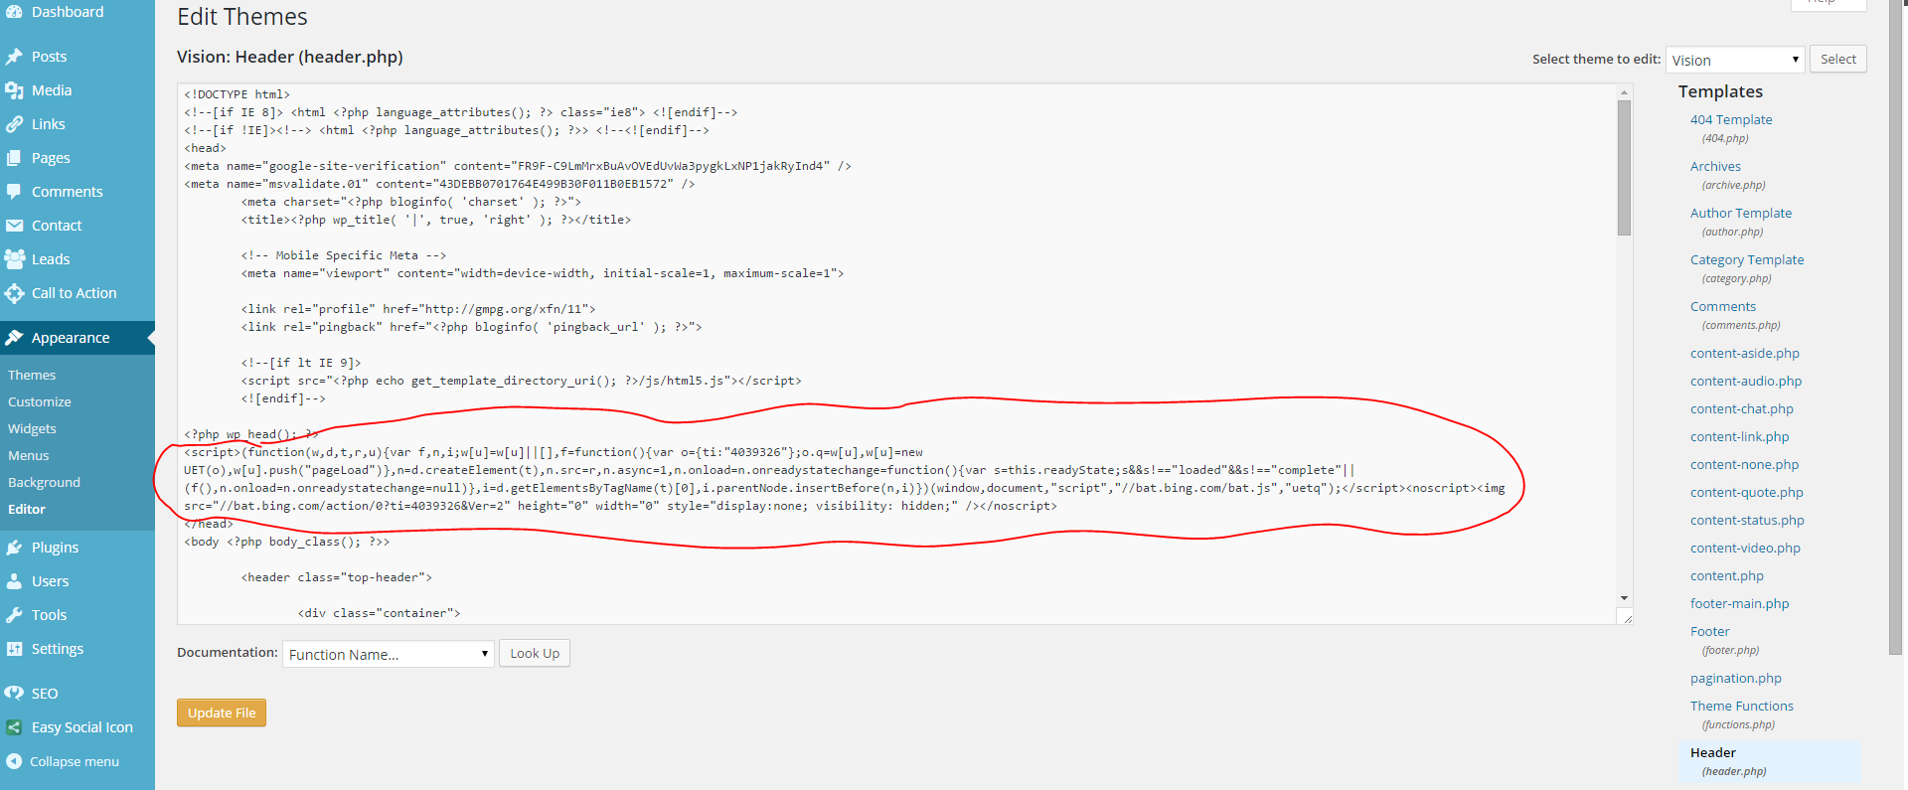Image resolution: width=1908 pixels, height=790 pixels.
Task: Open the Author Template link
Action: pos(1741,213)
